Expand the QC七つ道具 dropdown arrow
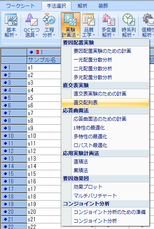 coord(36,35)
